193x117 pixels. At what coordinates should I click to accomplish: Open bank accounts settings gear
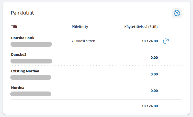click(177, 13)
